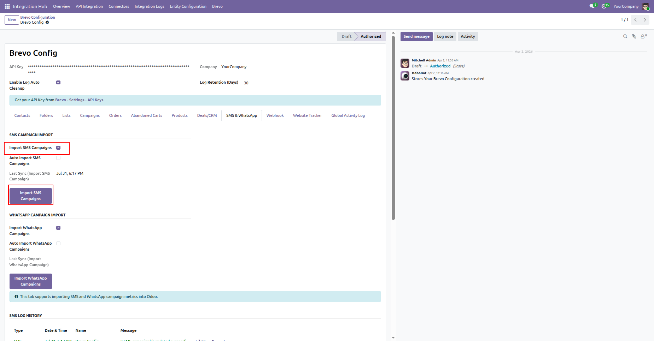The image size is (654, 341).
Task: Click the form's vertical scrollbar
Action: (393, 127)
